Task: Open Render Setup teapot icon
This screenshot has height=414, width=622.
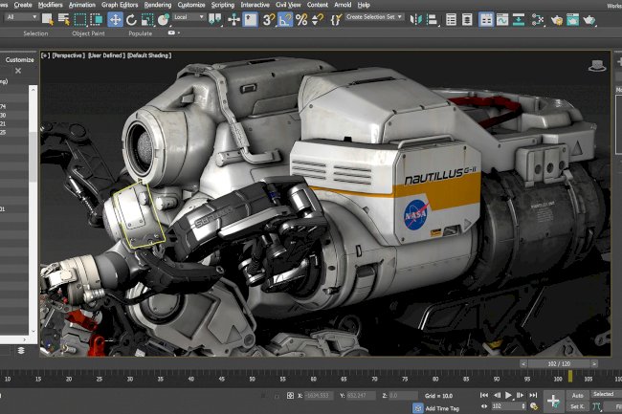Action: point(557,19)
